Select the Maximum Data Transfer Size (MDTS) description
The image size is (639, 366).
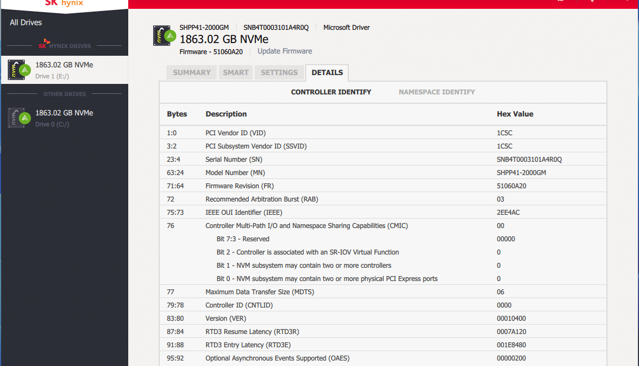coord(260,292)
